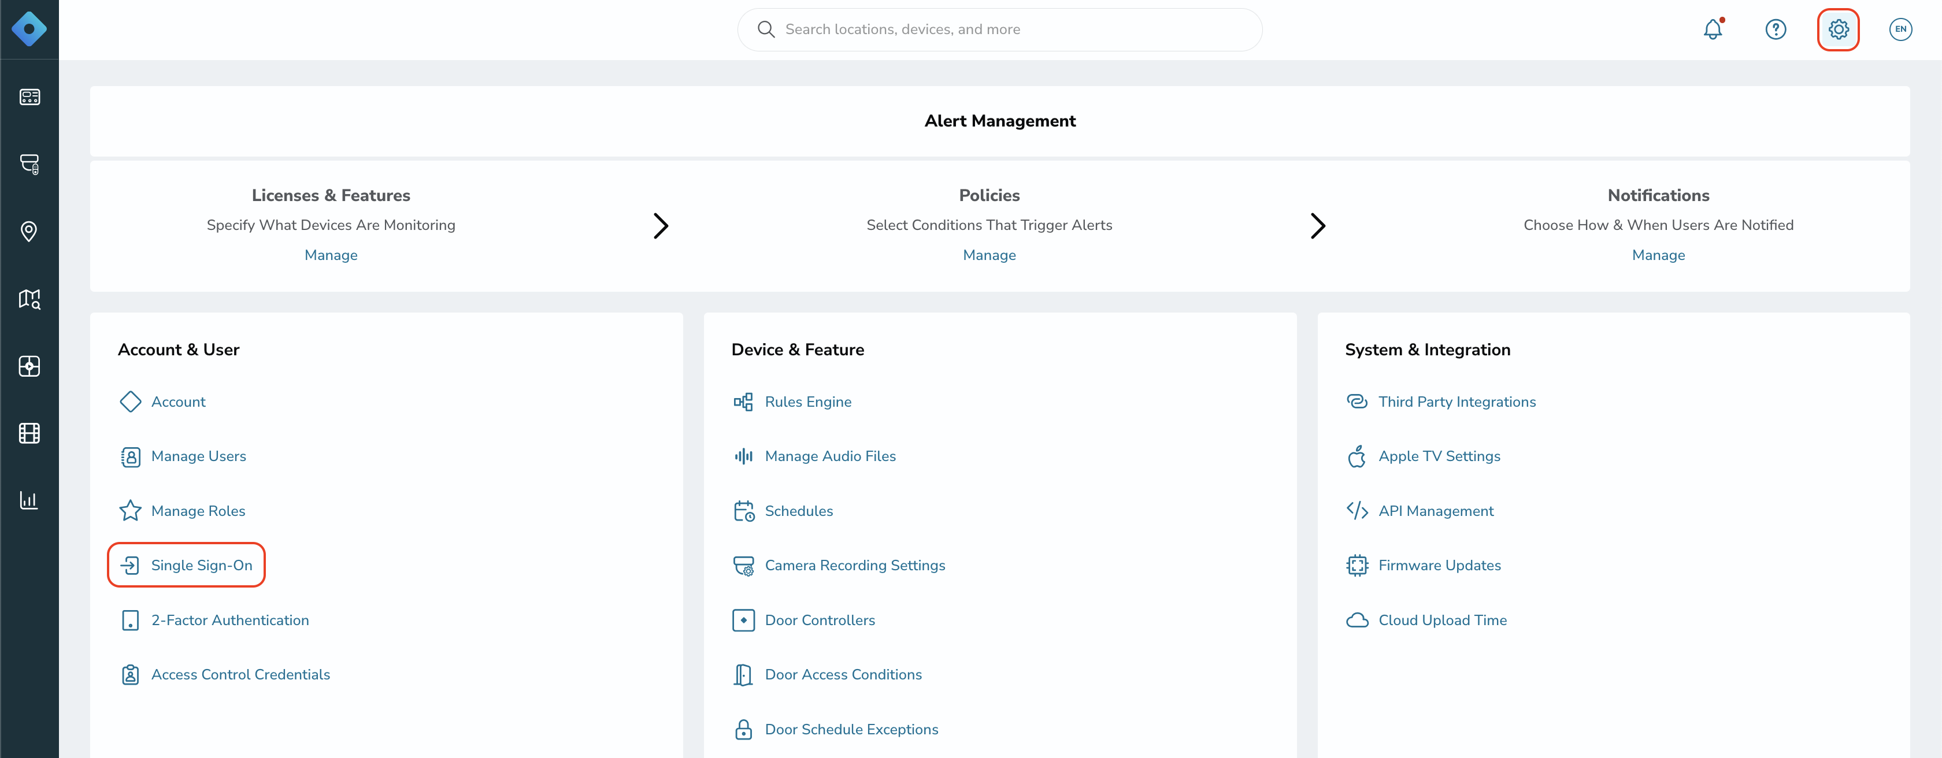Click the Manage Roles star icon

(131, 511)
